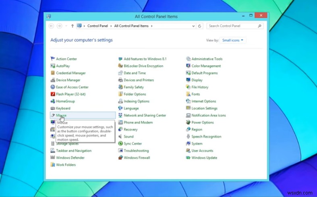Click the Sound speaker icon
317x197 pixels.
120,136
